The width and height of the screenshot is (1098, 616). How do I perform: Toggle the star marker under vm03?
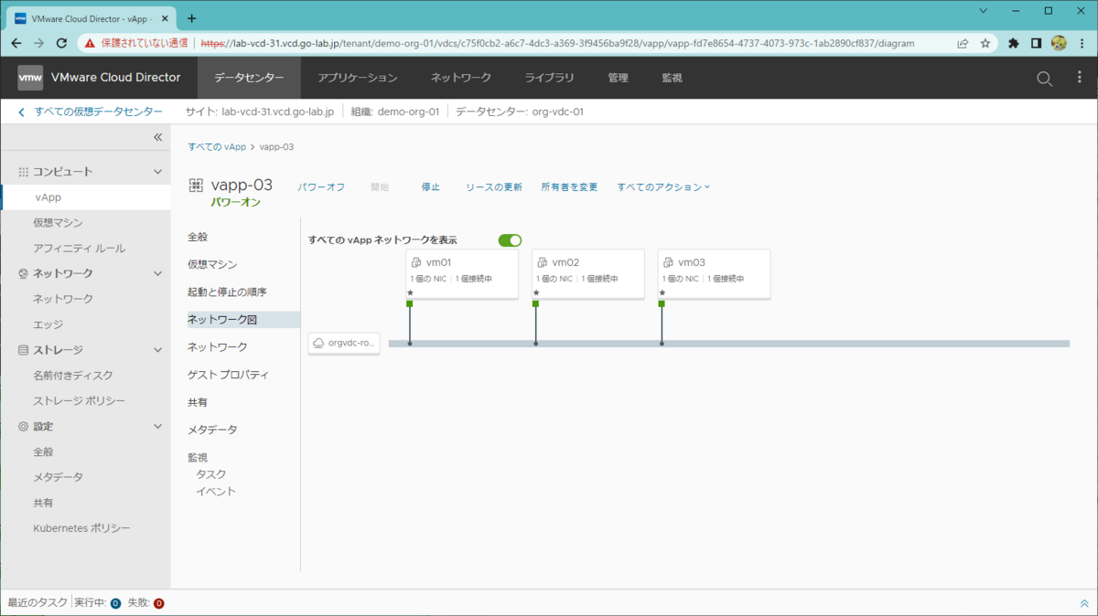click(662, 292)
